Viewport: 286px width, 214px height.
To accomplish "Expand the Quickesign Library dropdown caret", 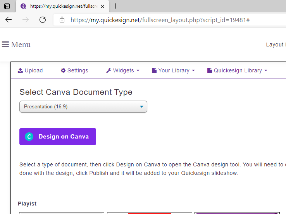I will 266,70.
